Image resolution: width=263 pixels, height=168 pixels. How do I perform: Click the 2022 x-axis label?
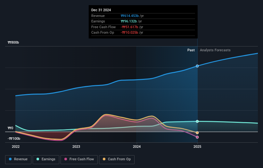point(16,147)
